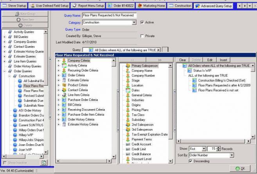
Task: Expand the Purchase Order Criteria node
Action: [59, 100]
